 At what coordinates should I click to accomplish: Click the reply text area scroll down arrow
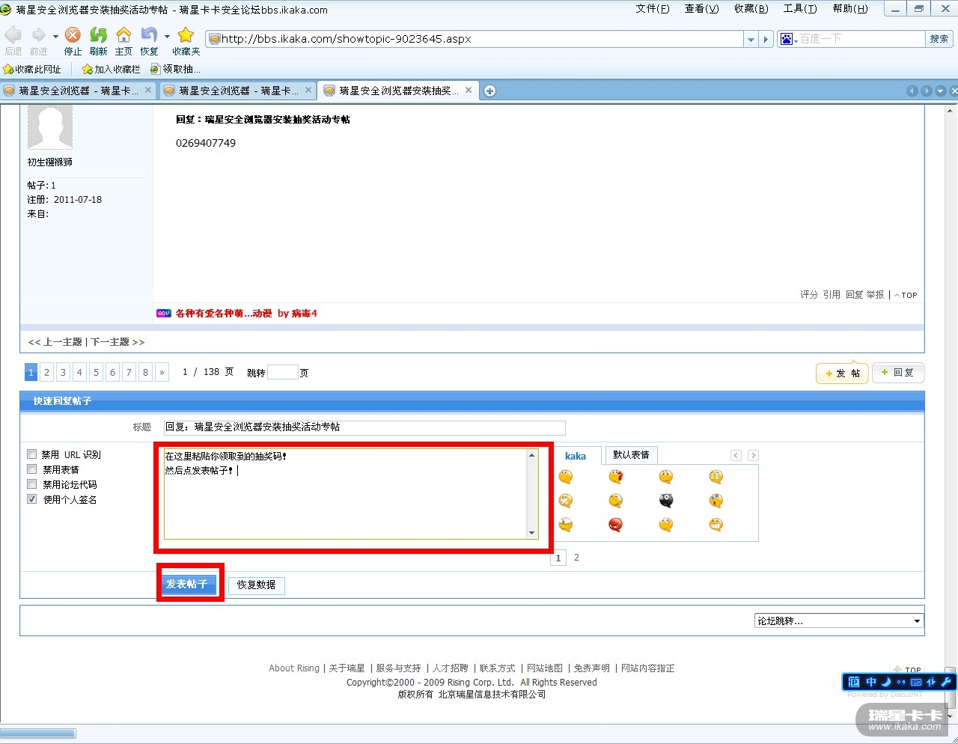coord(532,533)
